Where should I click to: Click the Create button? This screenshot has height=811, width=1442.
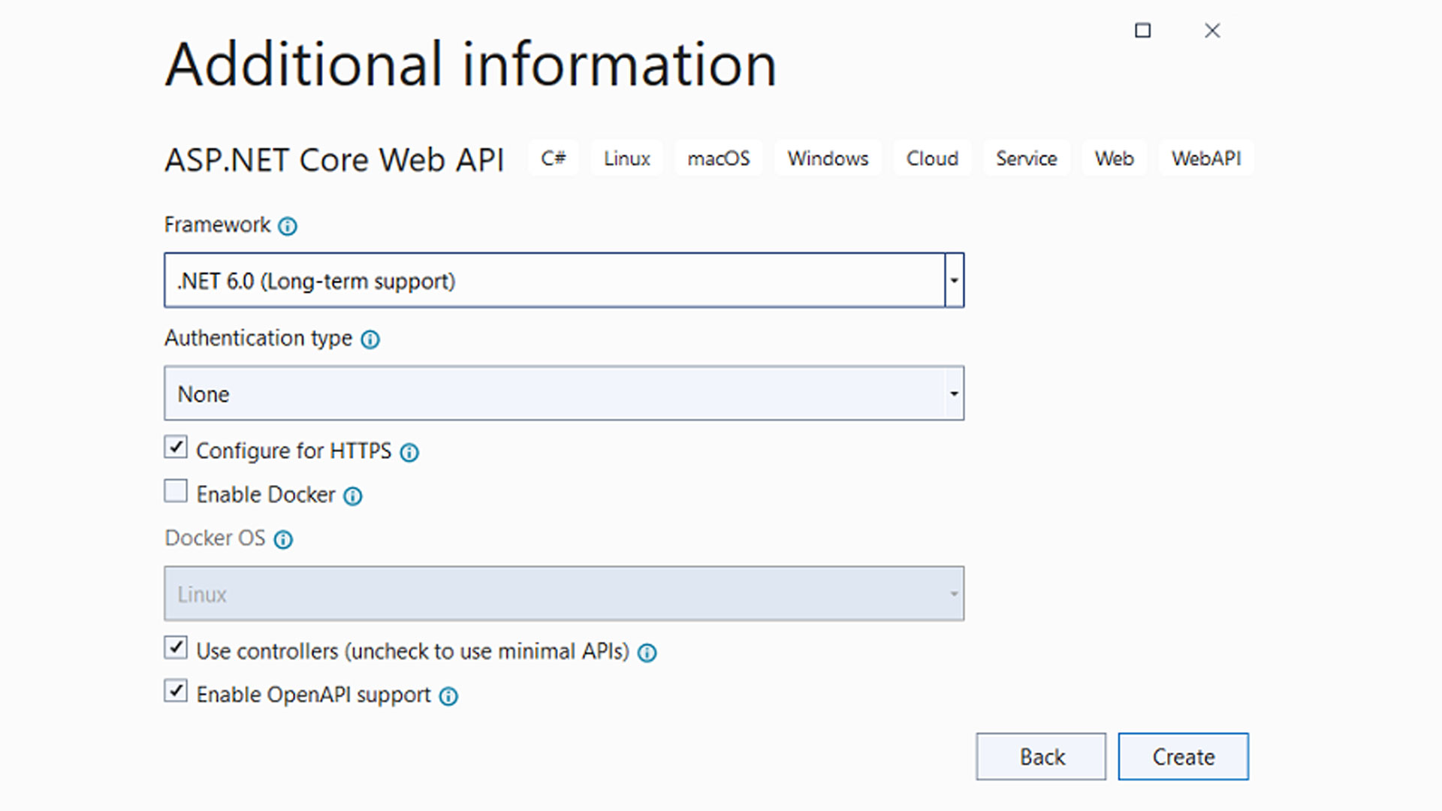pyautogui.click(x=1183, y=757)
